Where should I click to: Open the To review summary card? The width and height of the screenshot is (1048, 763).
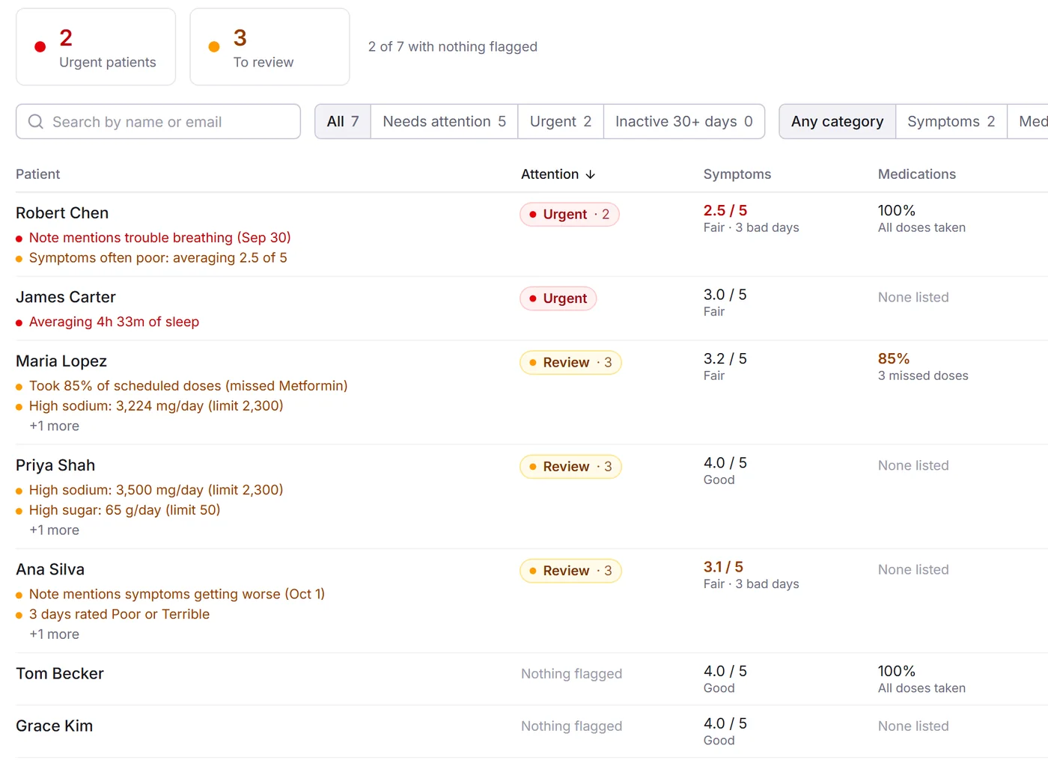coord(269,47)
